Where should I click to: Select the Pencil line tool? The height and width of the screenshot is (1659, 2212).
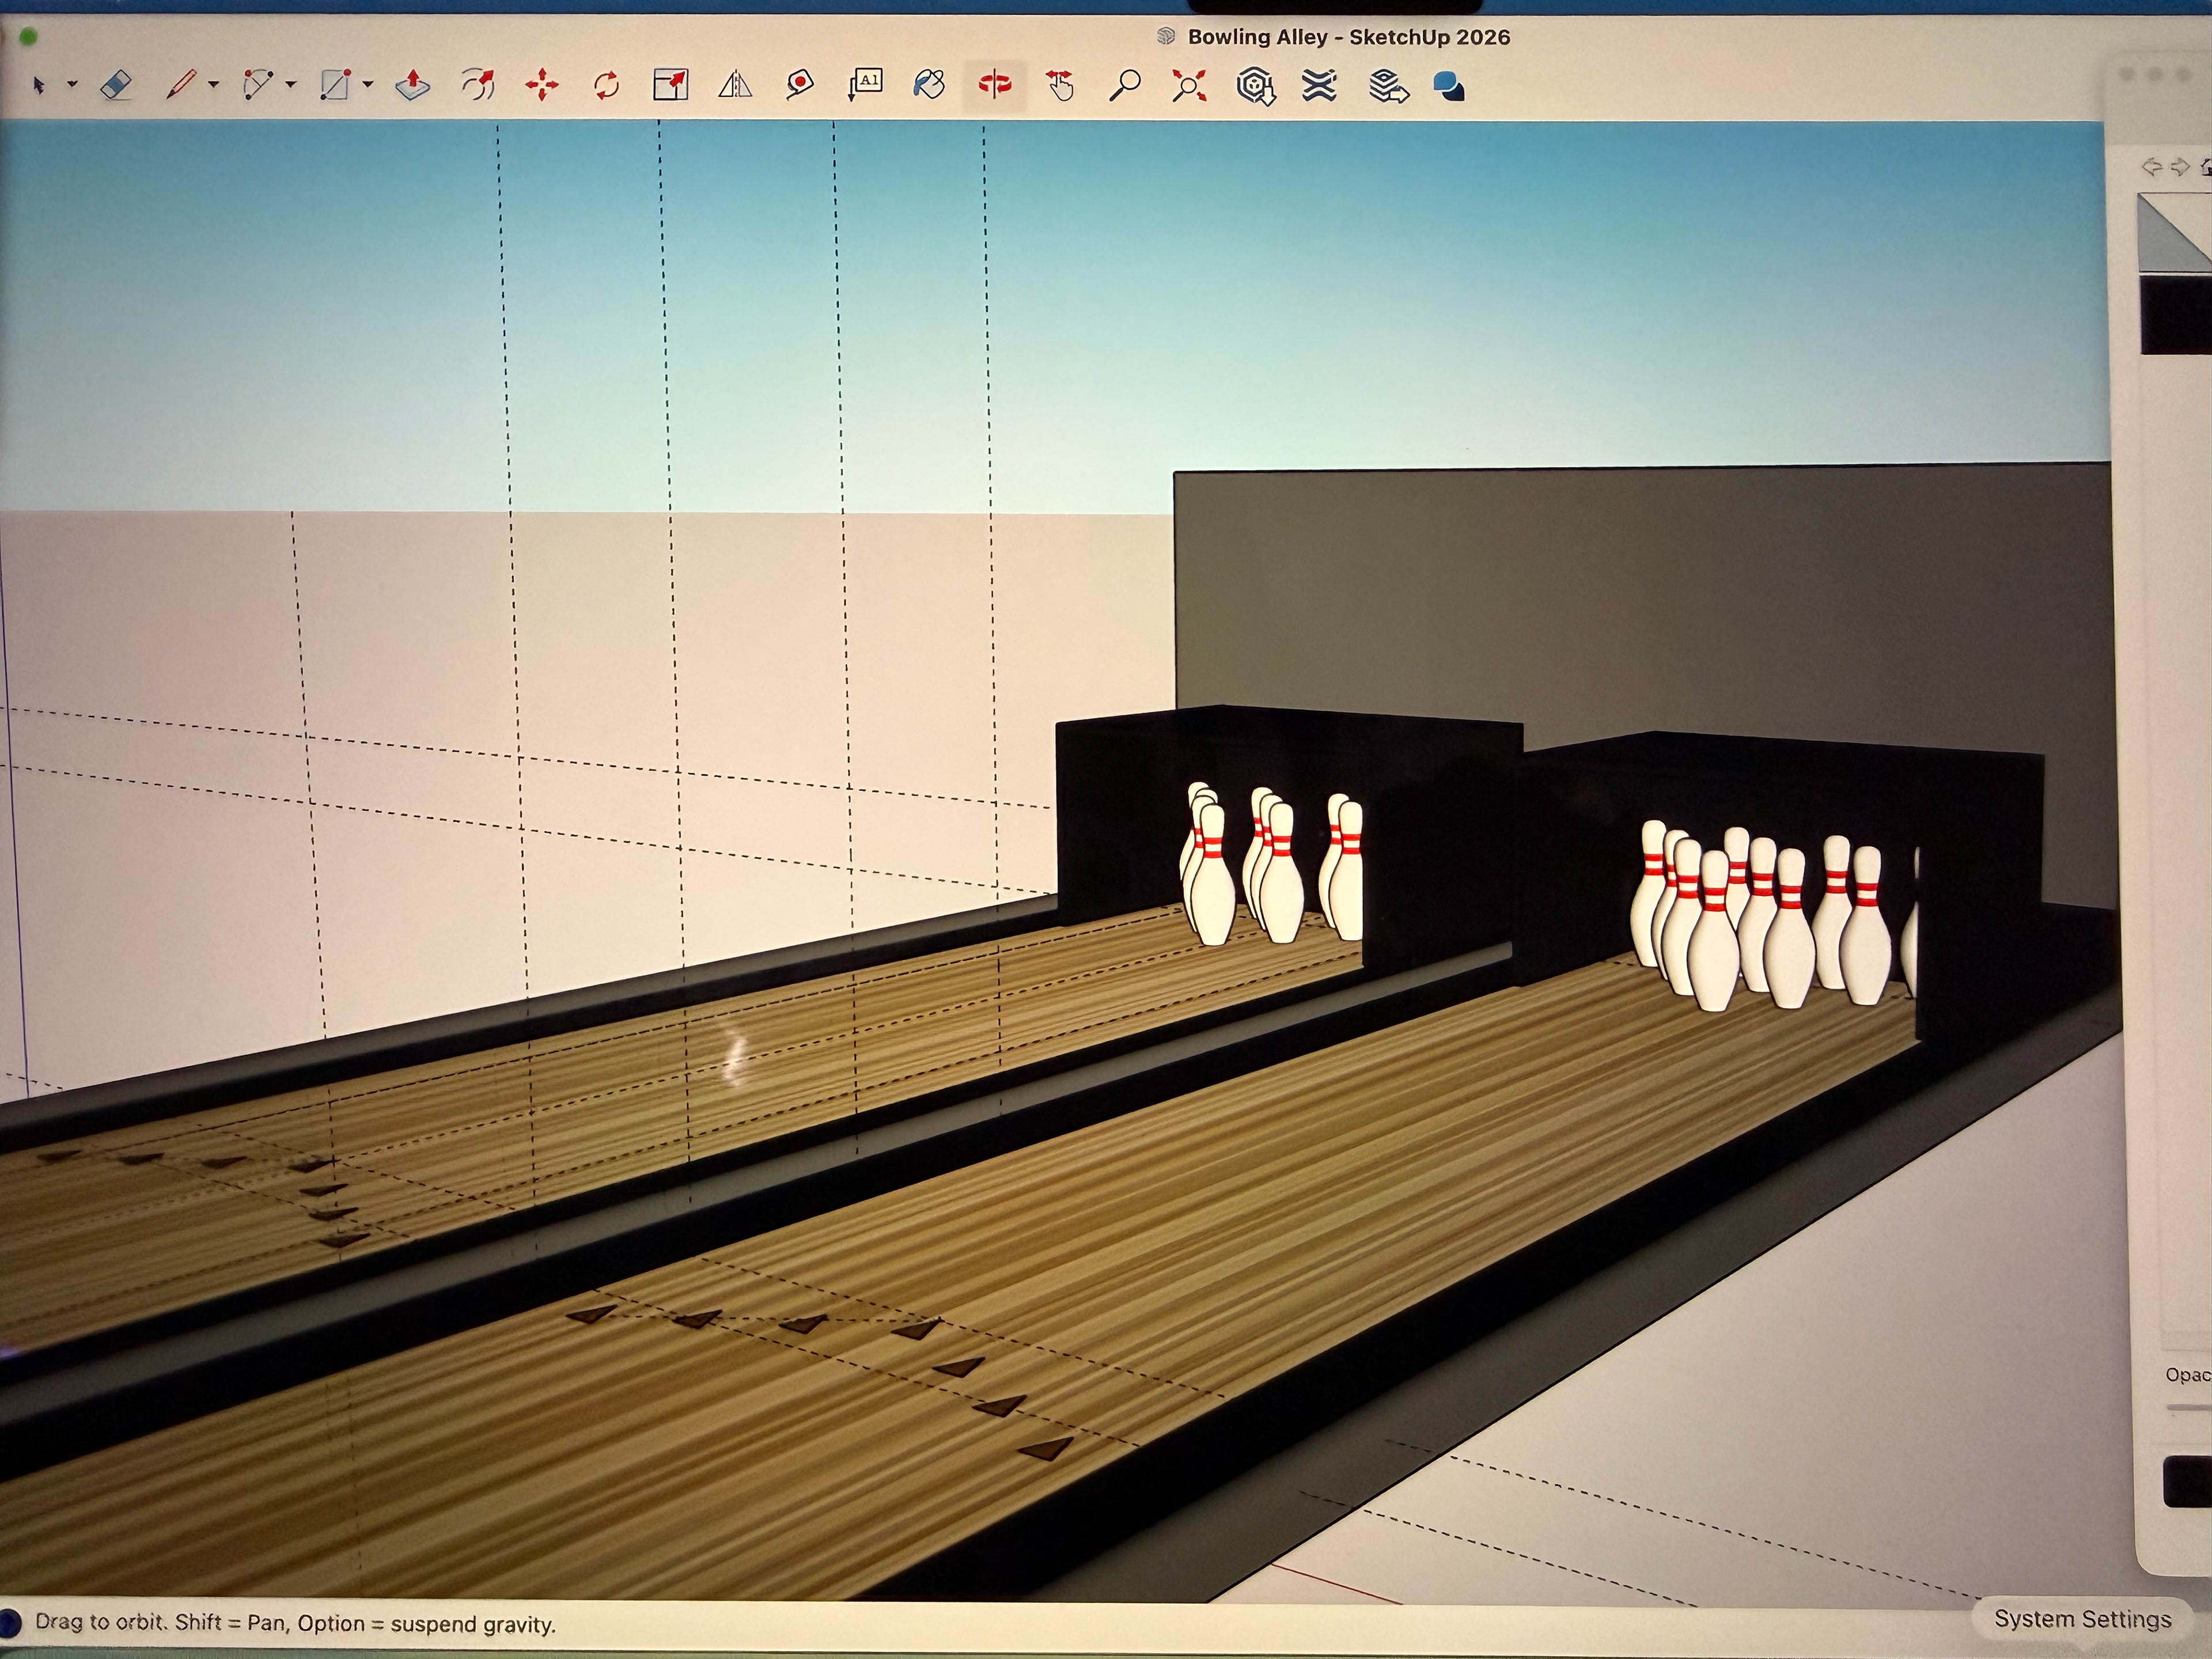click(x=180, y=86)
